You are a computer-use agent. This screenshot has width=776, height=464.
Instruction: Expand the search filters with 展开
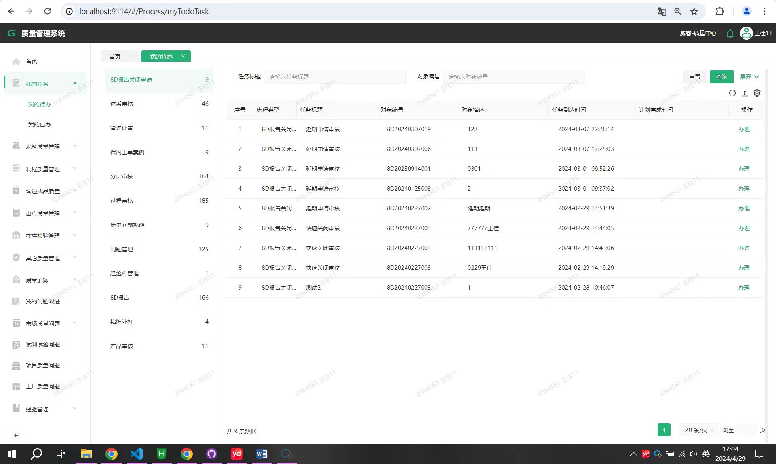[749, 77]
